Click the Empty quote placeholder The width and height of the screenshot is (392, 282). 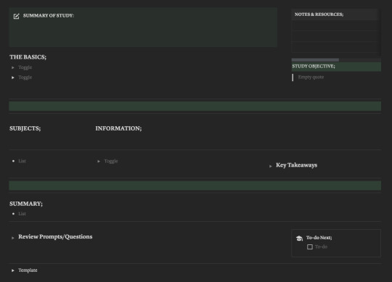coord(311,77)
